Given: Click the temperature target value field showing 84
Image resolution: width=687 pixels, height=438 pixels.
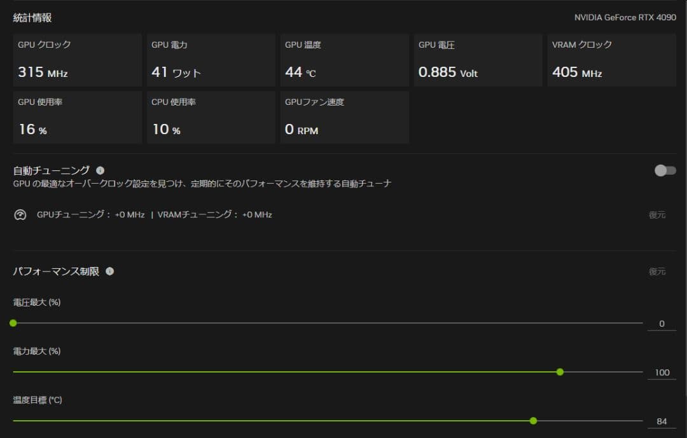Looking at the screenshot, I should pos(662,421).
